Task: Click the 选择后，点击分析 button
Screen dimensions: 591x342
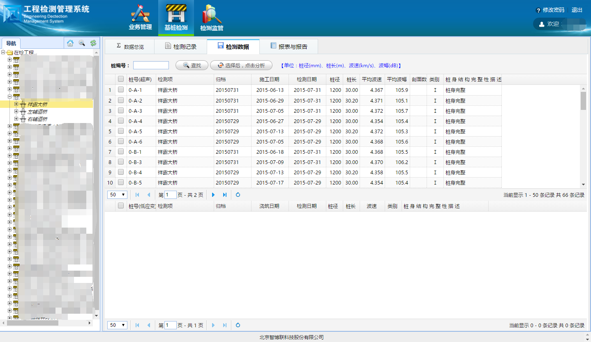Action: 241,65
